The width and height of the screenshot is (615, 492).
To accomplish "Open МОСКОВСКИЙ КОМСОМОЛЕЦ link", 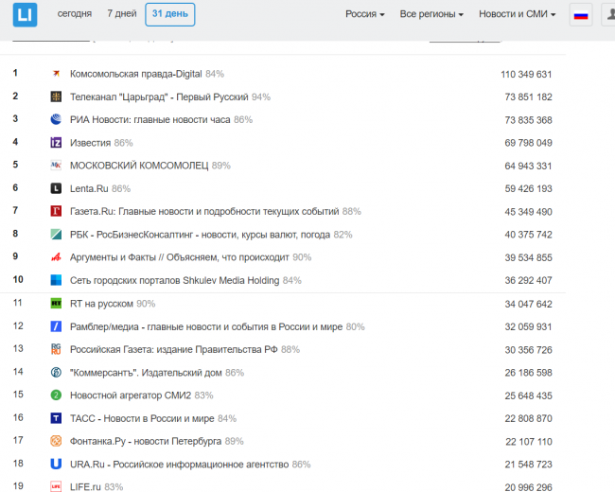I will pyautogui.click(x=139, y=166).
